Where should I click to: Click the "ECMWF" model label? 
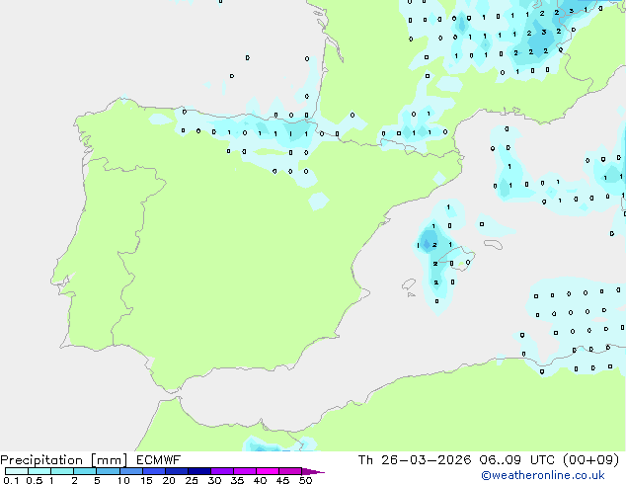(x=159, y=460)
